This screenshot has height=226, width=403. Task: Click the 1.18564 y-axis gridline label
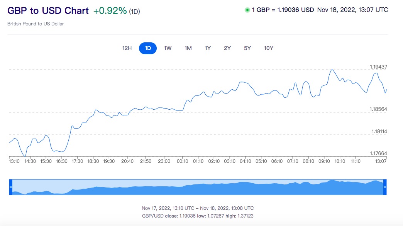coord(379,109)
